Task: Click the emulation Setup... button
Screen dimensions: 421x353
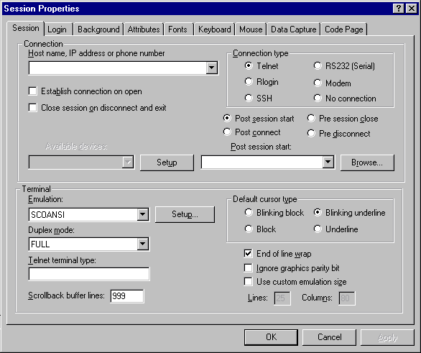Action: 185,214
